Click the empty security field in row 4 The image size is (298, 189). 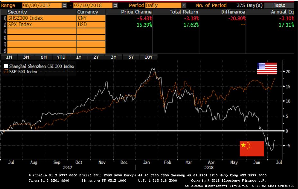(x=42, y=38)
